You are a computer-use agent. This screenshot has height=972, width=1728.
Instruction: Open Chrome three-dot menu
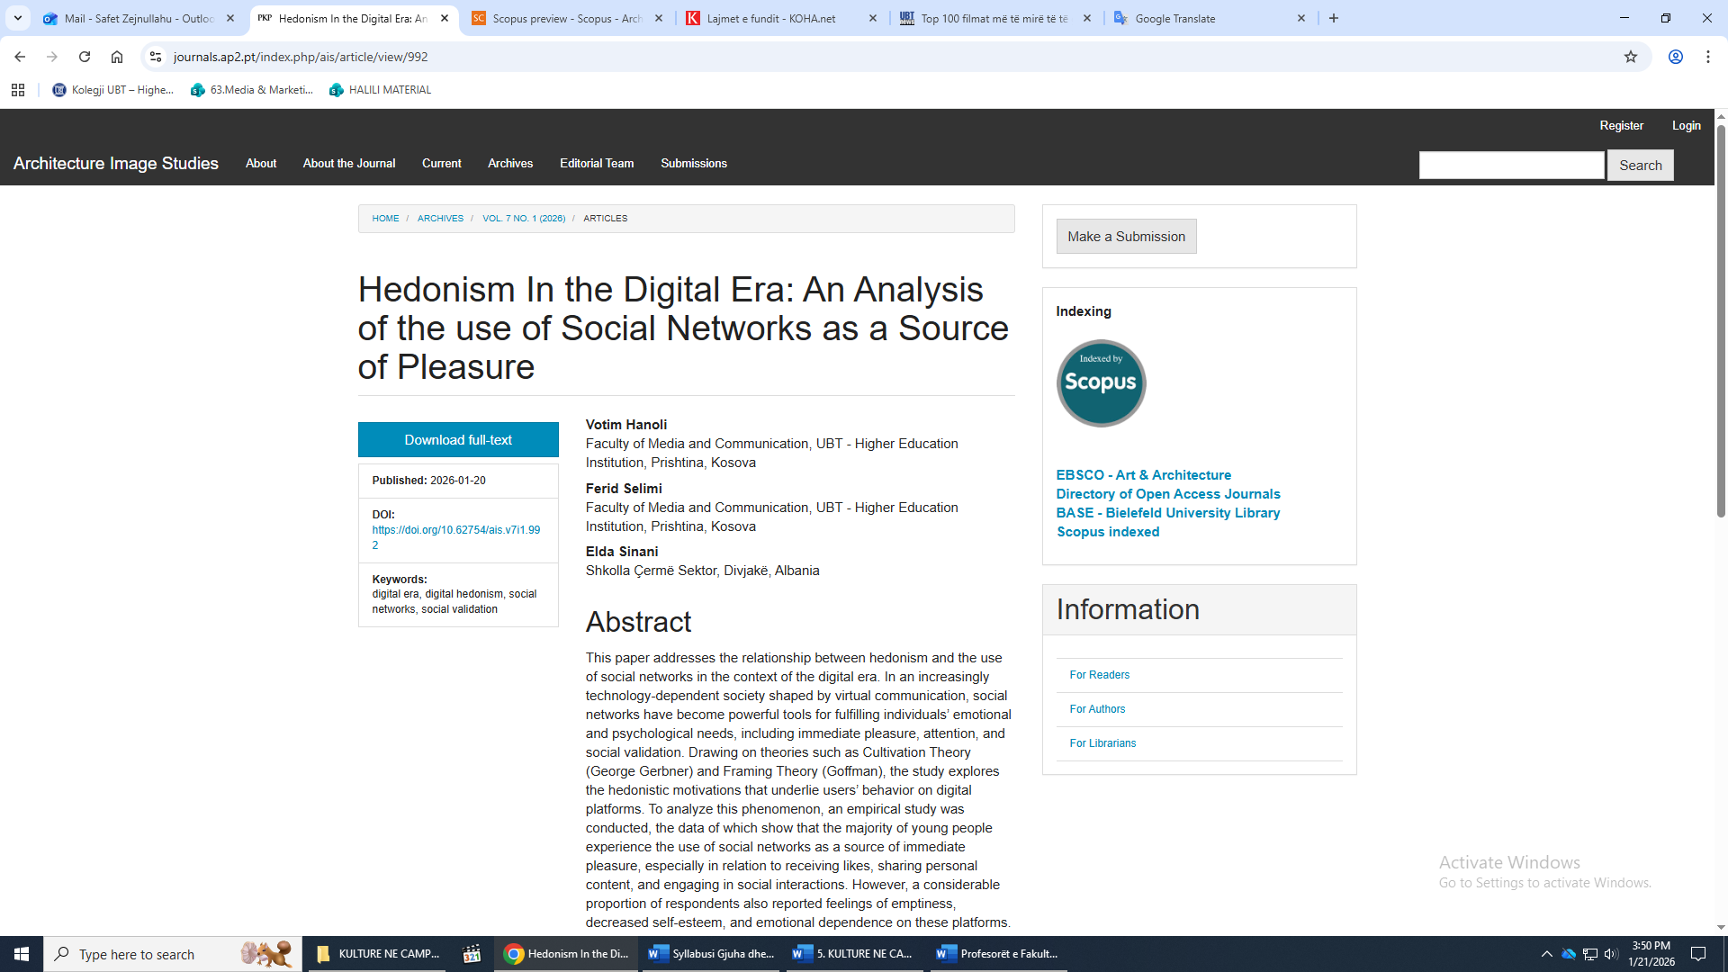pos(1707,57)
